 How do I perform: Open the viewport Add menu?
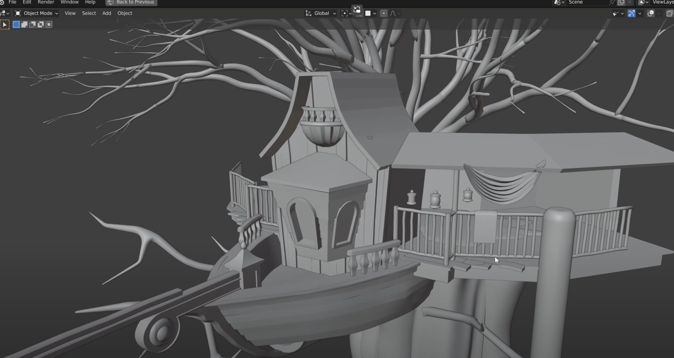[x=107, y=13]
